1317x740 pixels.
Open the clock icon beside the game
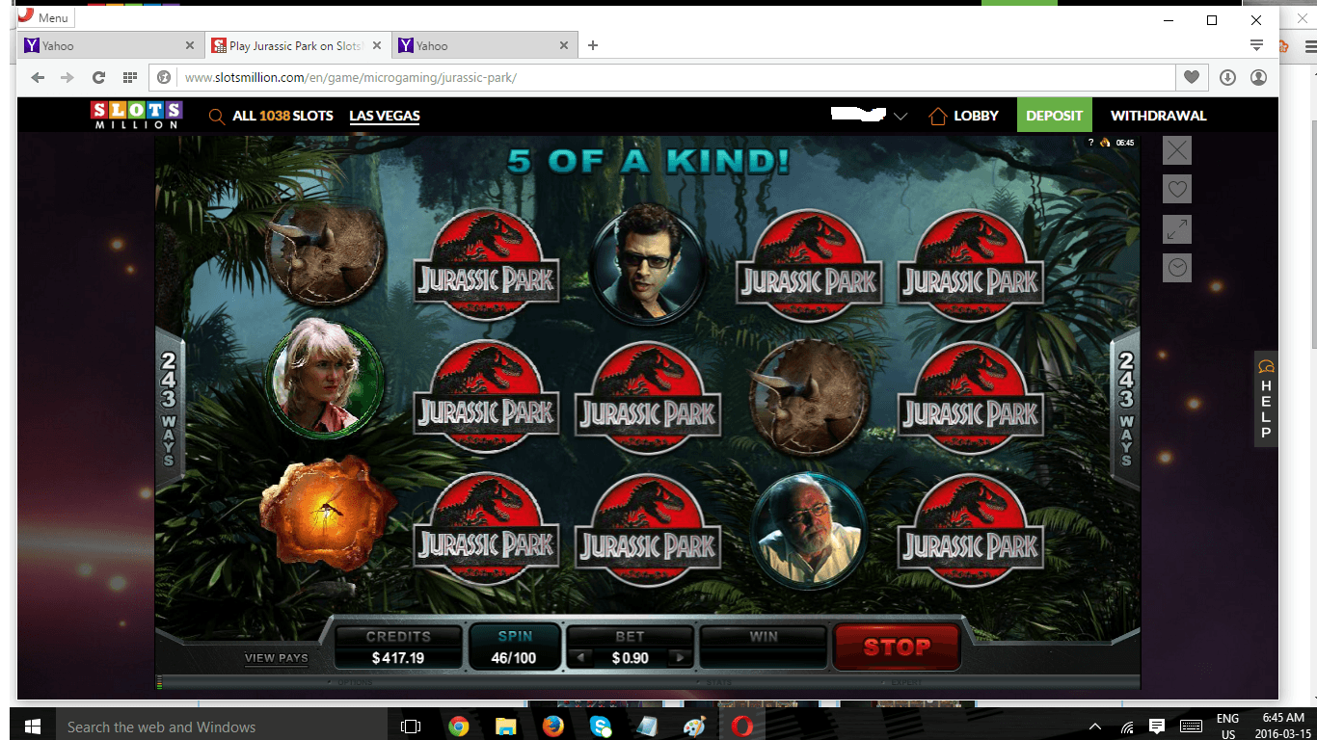[1177, 268]
